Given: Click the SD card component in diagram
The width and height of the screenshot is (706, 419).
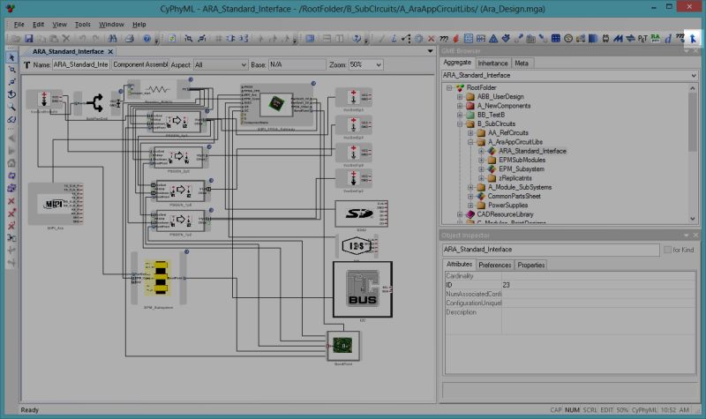Looking at the screenshot, I should 361,213.
